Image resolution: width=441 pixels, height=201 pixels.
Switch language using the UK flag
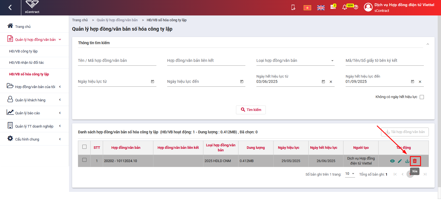(x=321, y=8)
